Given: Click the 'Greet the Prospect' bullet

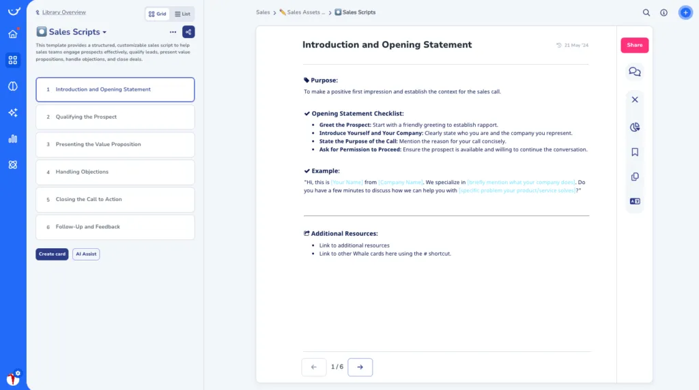Looking at the screenshot, I should (408, 125).
